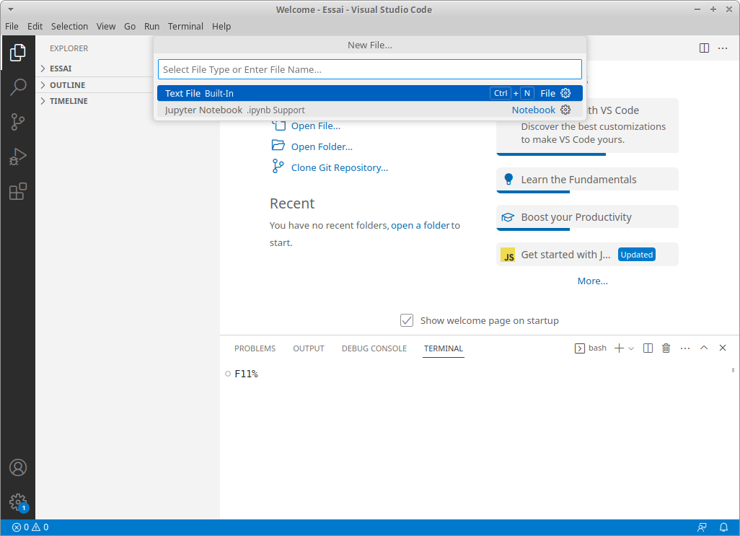740x536 pixels.
Task: Open the Accounts icon in activity bar
Action: pyautogui.click(x=18, y=467)
